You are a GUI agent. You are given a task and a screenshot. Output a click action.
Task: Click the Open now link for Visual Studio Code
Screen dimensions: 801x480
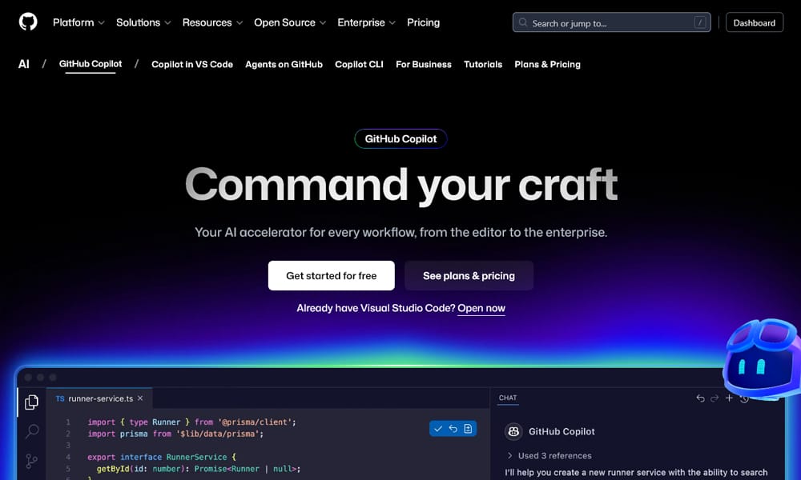(x=481, y=308)
